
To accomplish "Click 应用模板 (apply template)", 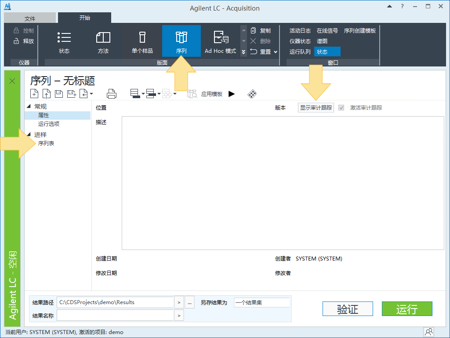I will (212, 94).
